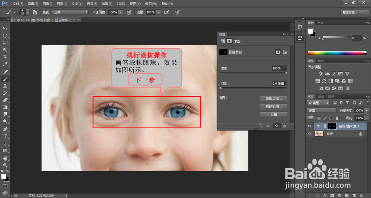Toggle lock transparent pixels
Screen dimensions: 371x198
(x=319, y=118)
